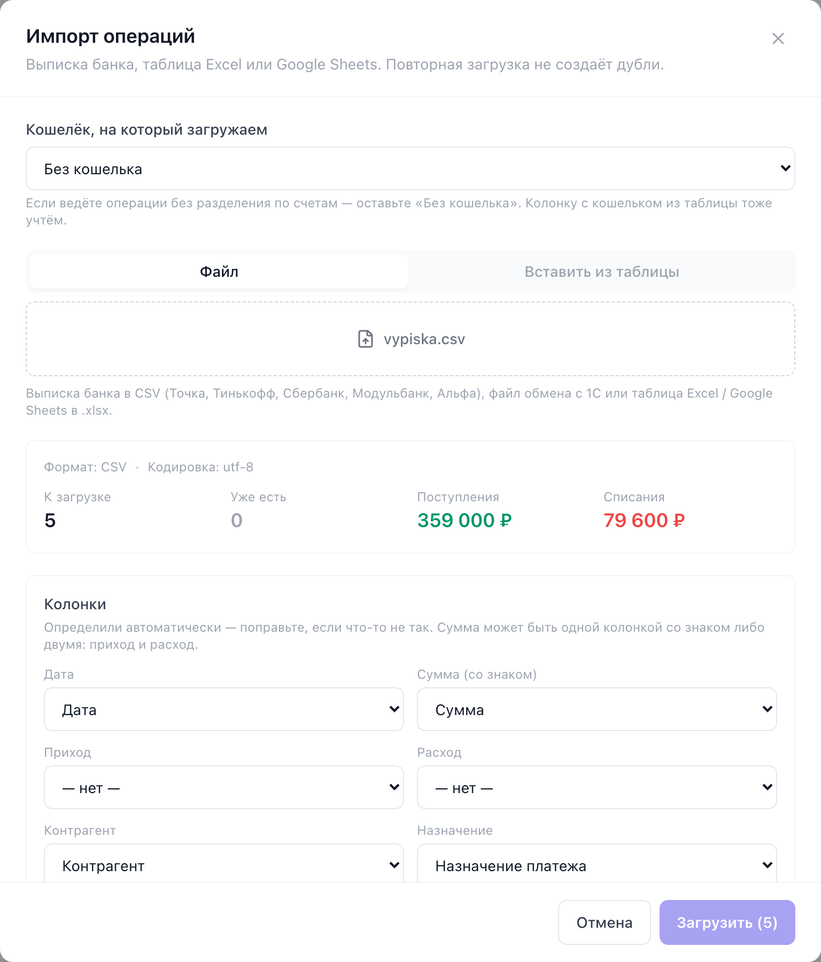Click the chevron arrow in Расход selector

tap(768, 787)
